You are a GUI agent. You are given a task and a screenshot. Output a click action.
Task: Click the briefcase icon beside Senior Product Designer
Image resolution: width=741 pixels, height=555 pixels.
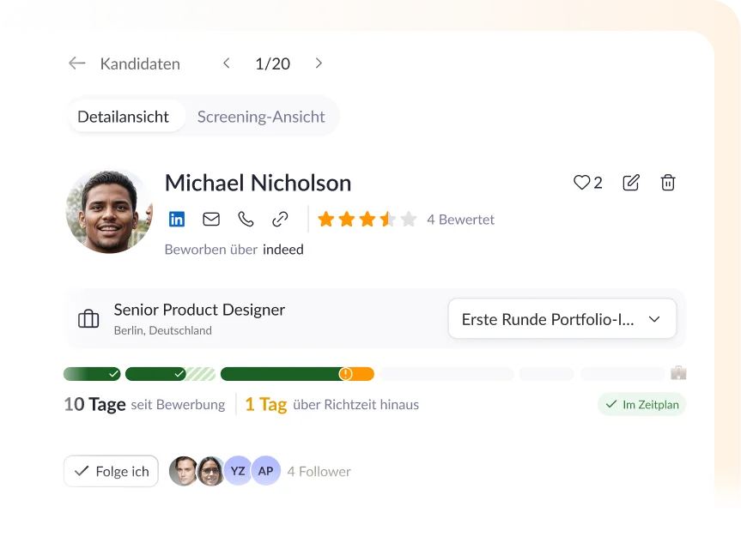point(88,318)
